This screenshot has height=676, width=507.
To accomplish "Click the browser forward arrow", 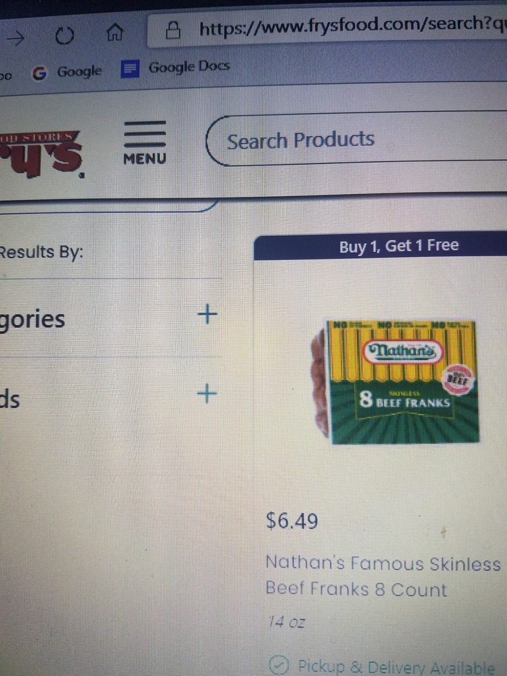I will [16, 39].
